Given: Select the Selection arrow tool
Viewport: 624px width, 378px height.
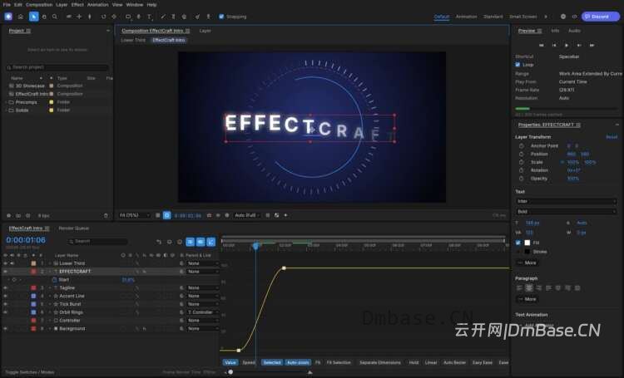Looking at the screenshot, I should coord(34,17).
